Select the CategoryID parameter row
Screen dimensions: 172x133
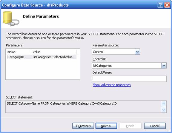[x=42, y=57]
